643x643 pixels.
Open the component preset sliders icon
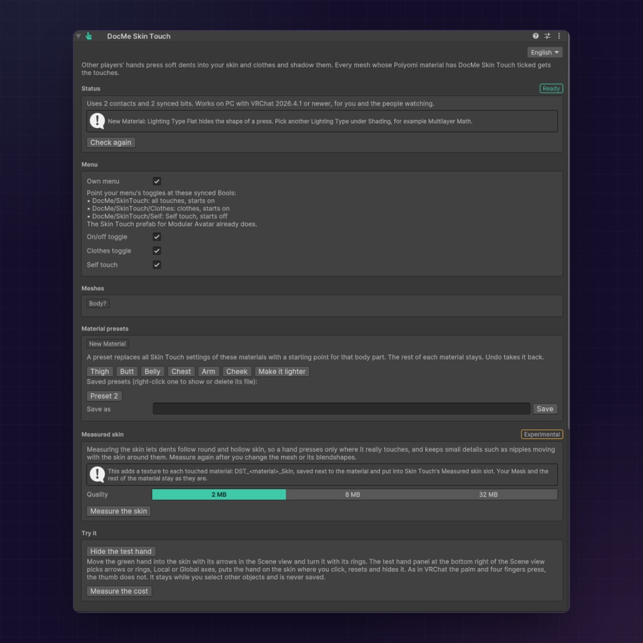[547, 36]
